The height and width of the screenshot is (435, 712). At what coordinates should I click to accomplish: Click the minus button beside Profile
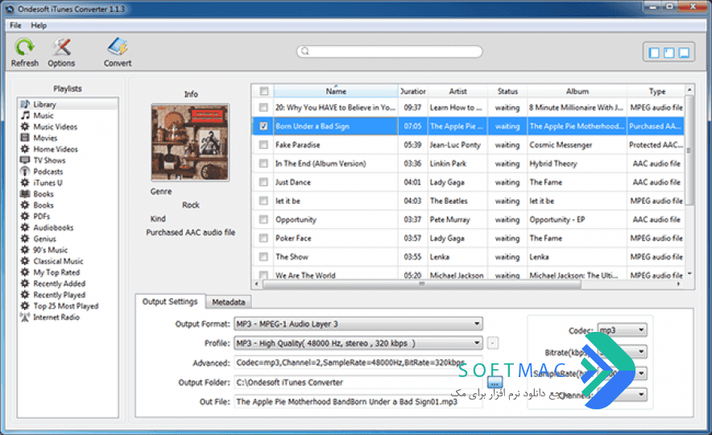click(x=493, y=343)
